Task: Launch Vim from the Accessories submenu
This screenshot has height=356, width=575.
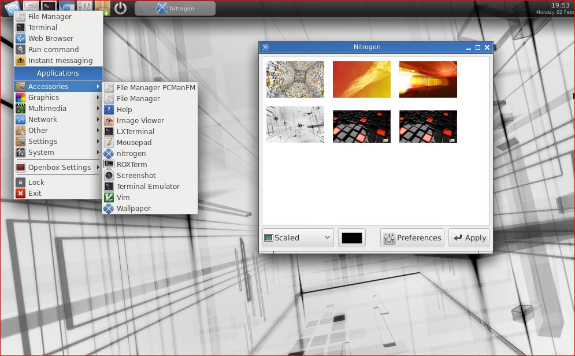Action: [123, 198]
